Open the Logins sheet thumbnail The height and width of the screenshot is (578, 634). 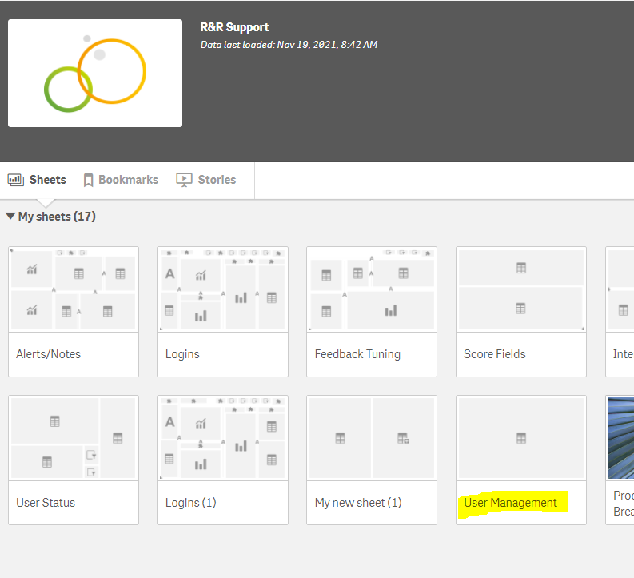[x=222, y=289]
